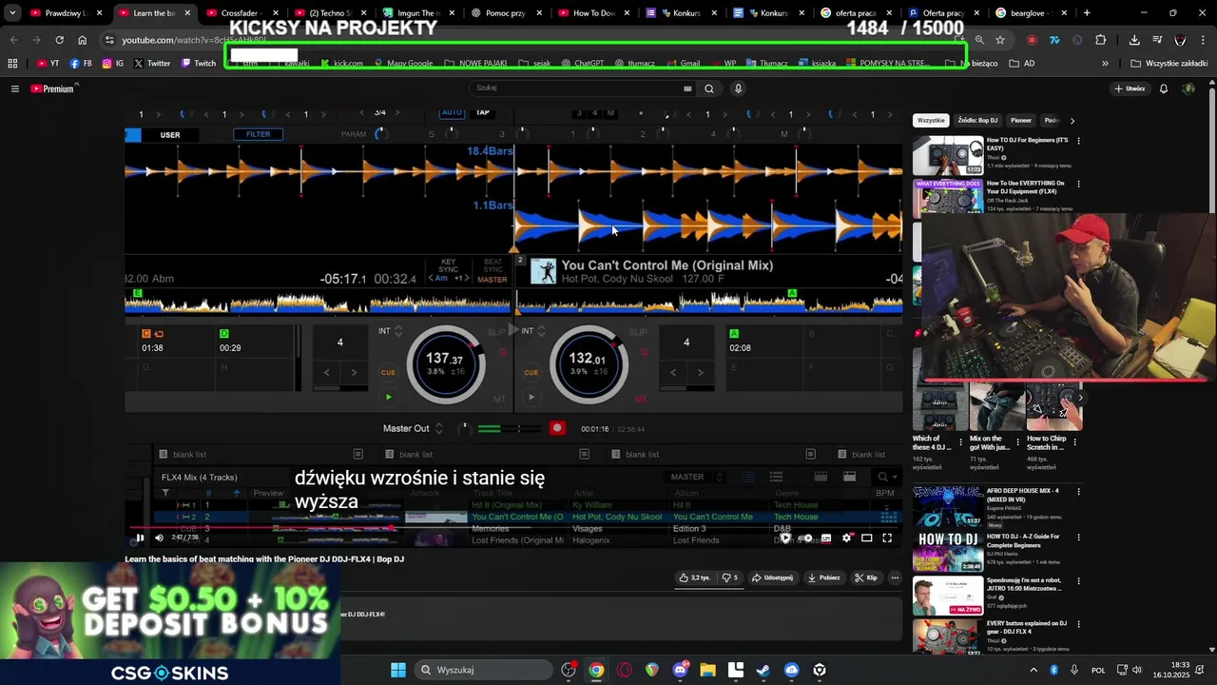
Task: Click the Utwórz create button
Action: [1130, 88]
